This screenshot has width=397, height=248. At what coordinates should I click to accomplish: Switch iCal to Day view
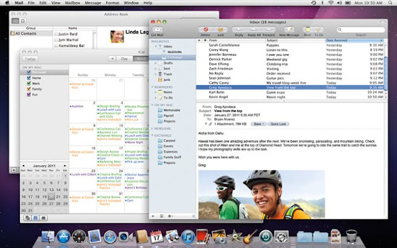click(x=124, y=59)
